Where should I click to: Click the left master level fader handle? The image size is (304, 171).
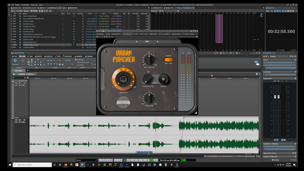[x=275, y=97]
